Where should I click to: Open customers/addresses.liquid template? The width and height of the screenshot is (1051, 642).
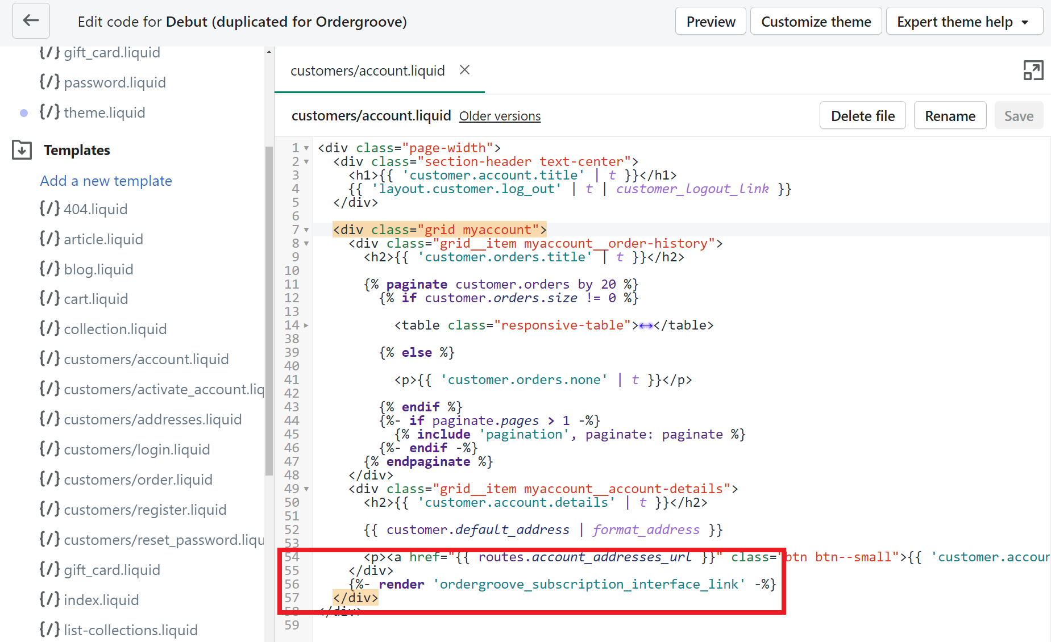point(153,419)
